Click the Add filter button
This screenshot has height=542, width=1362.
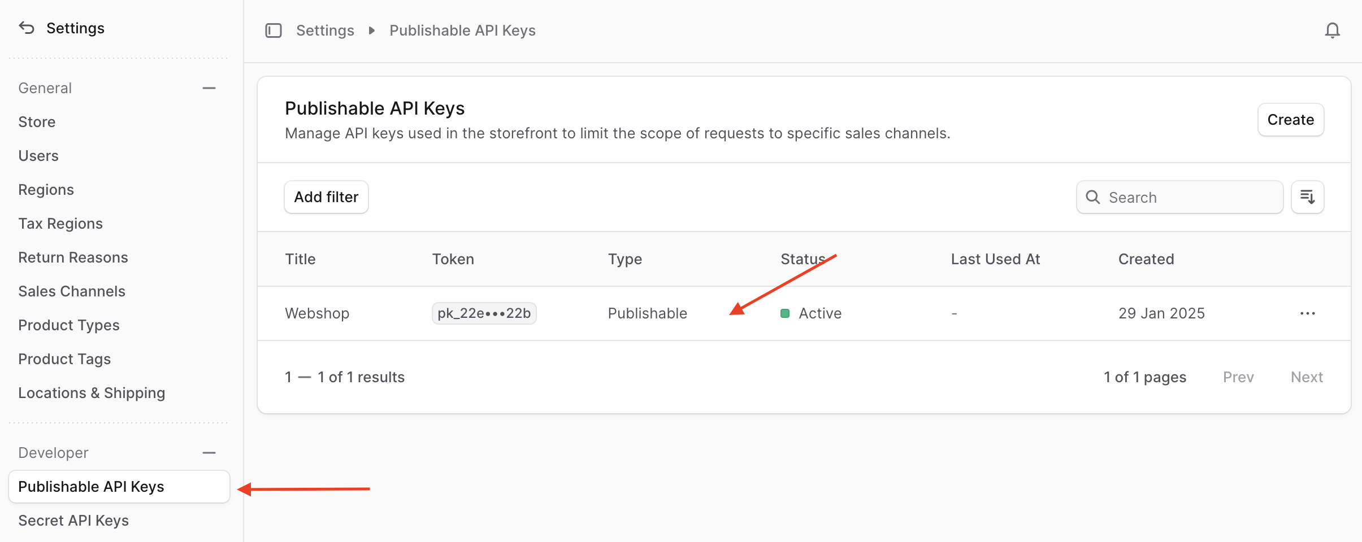click(326, 196)
